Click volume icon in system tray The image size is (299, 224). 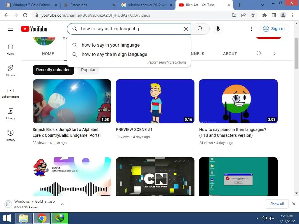point(272,218)
